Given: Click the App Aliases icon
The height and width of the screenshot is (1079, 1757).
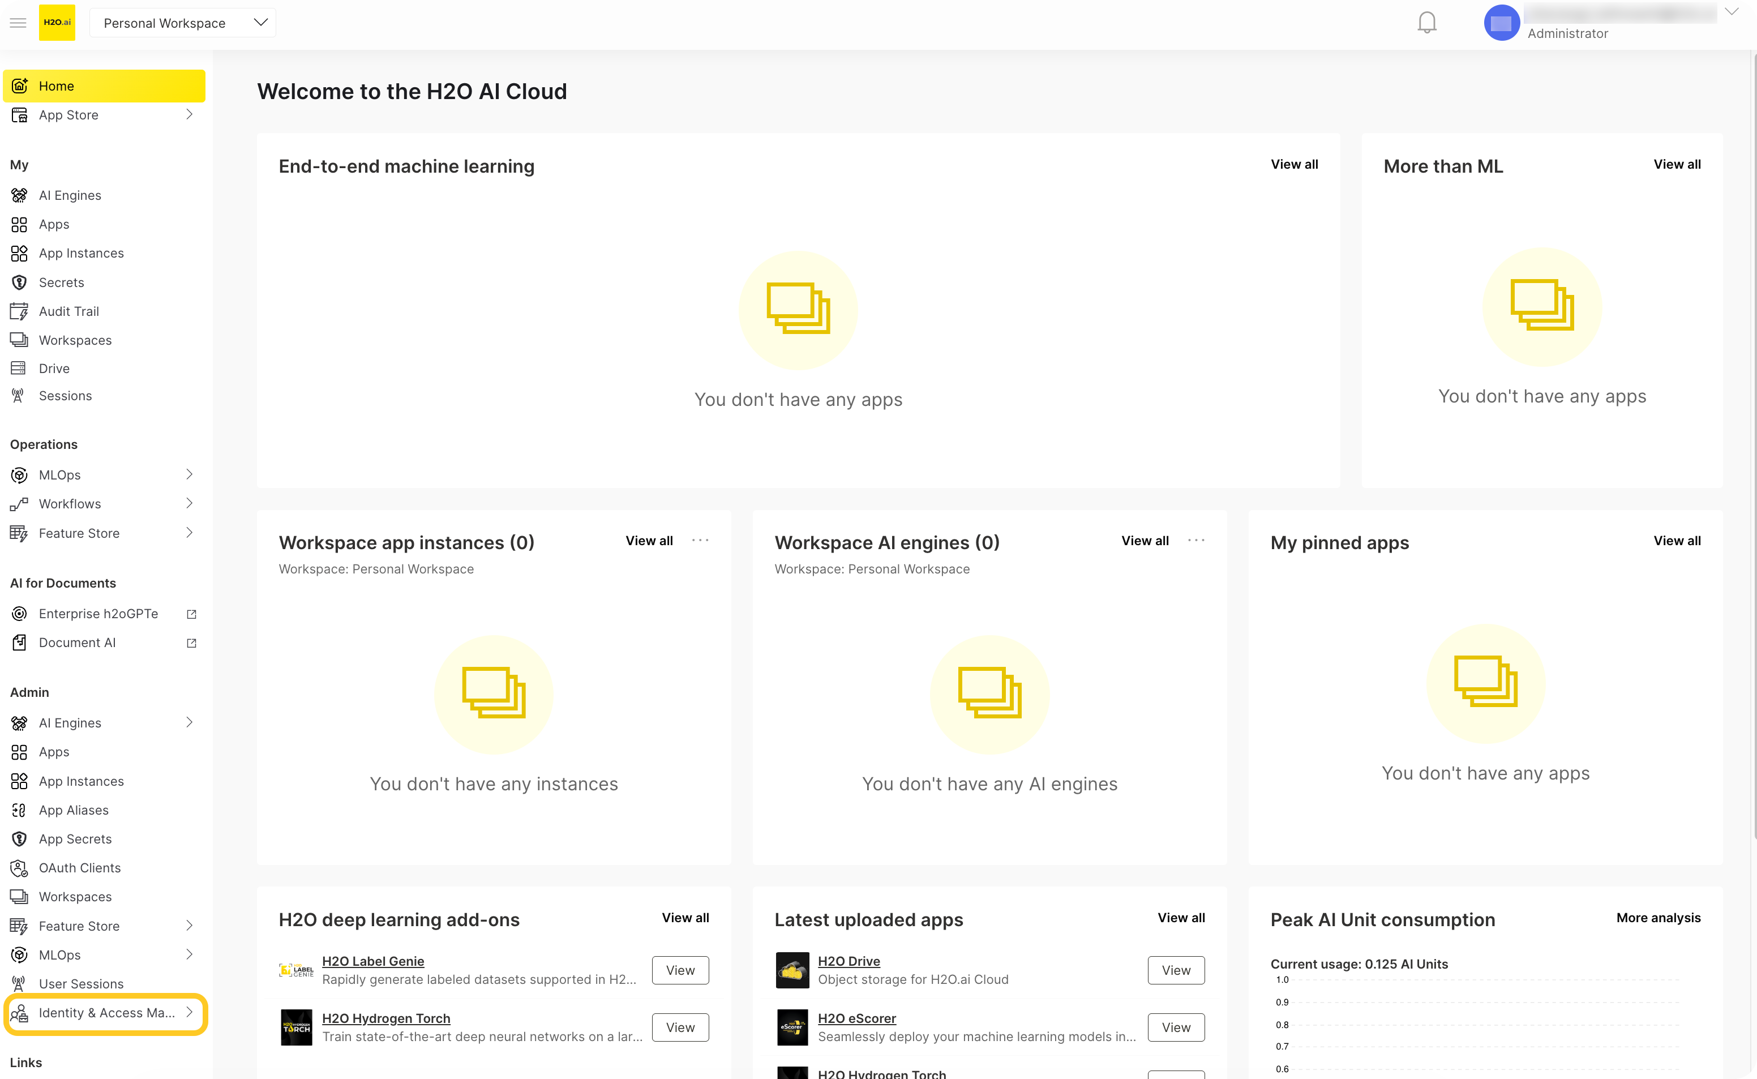Looking at the screenshot, I should 19,810.
